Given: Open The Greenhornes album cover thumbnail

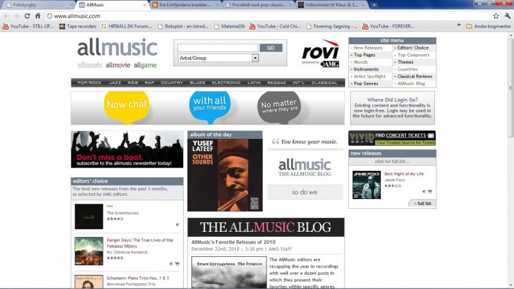Looking at the screenshot, I should (x=89, y=216).
